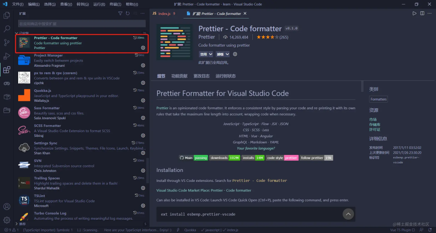Open the Manage gear in activity bar
The width and height of the screenshot is (436, 233).
pyautogui.click(x=7, y=220)
